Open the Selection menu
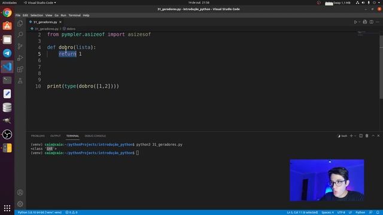383x215 pixels. click(37, 16)
